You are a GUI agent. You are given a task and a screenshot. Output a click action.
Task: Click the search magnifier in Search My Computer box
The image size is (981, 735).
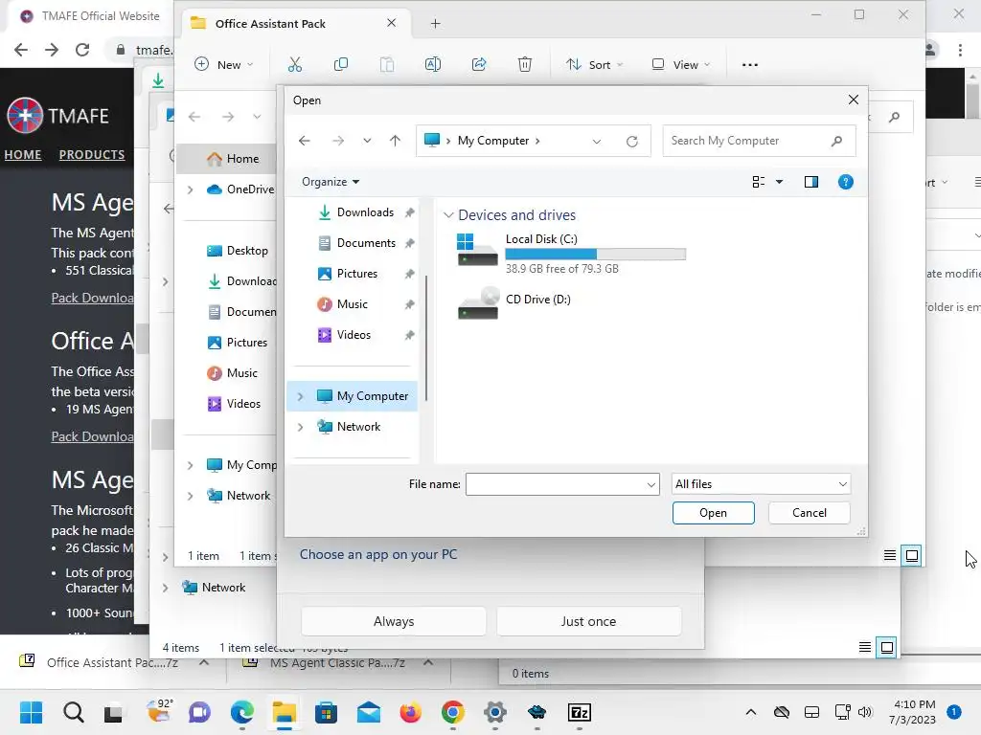836,142
